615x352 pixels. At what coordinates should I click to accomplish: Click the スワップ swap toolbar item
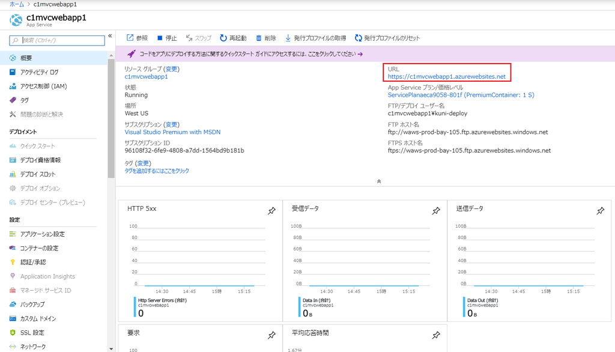(x=198, y=38)
